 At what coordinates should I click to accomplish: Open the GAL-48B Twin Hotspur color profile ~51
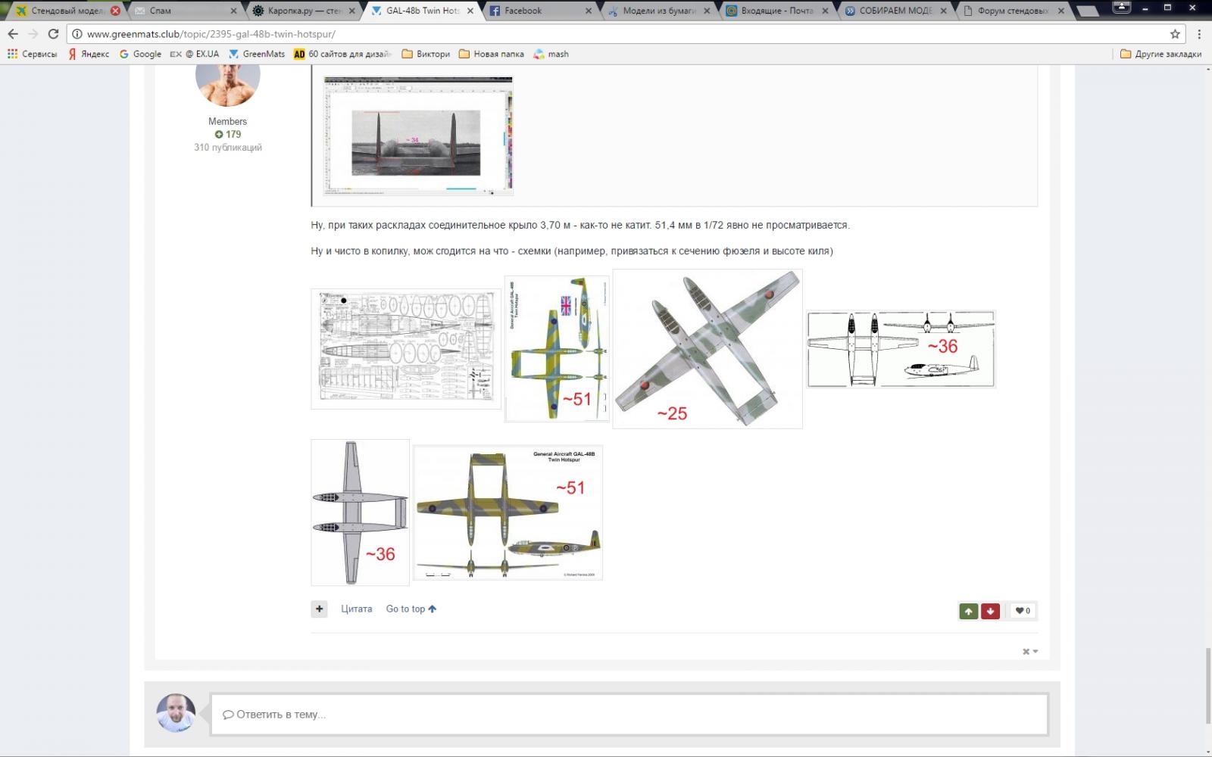[508, 512]
